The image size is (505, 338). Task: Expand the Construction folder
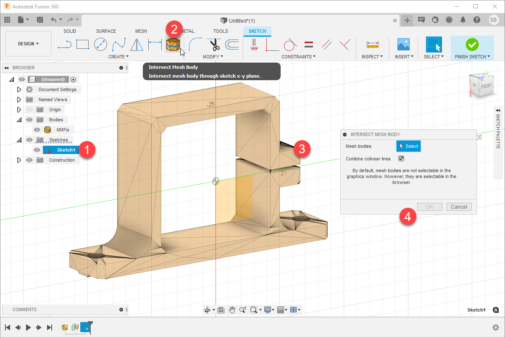click(19, 160)
